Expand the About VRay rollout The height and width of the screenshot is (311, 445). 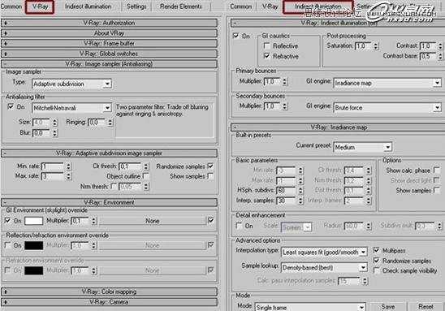[x=110, y=33]
